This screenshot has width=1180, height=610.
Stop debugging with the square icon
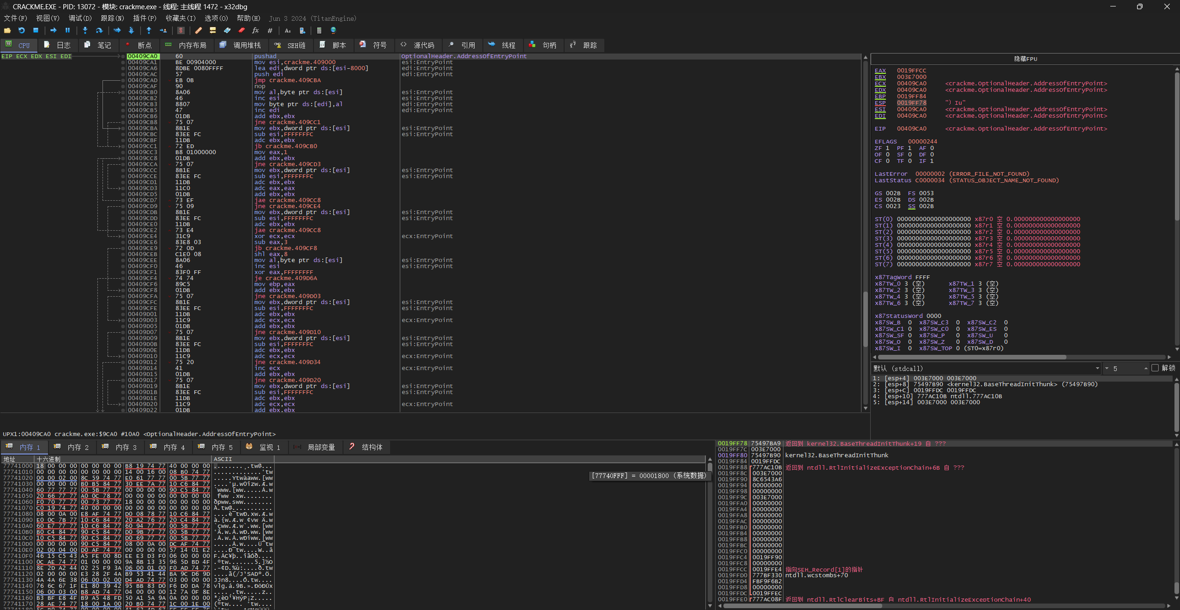tap(36, 30)
